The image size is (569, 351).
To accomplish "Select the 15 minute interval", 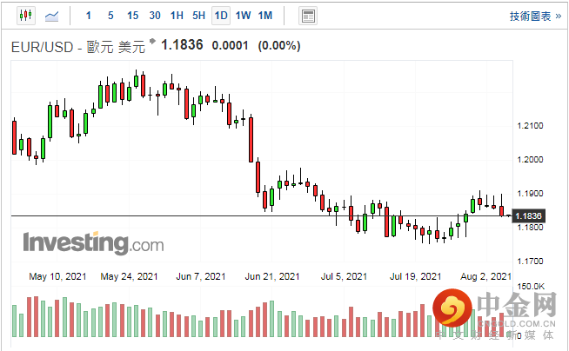I will click(x=132, y=16).
